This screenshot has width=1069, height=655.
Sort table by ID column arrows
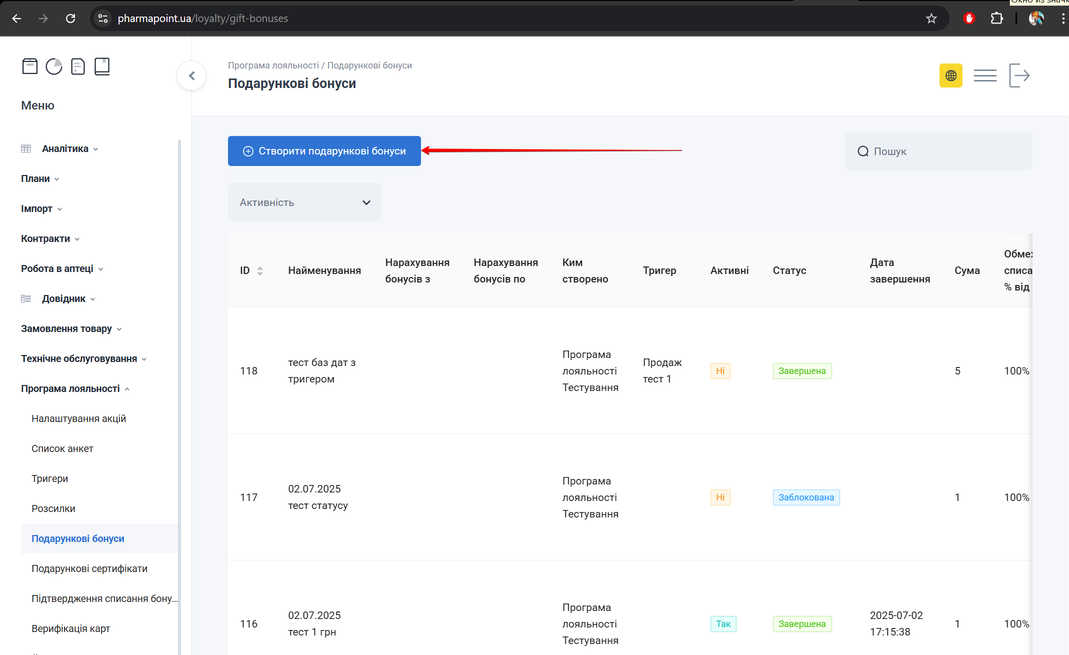click(260, 270)
